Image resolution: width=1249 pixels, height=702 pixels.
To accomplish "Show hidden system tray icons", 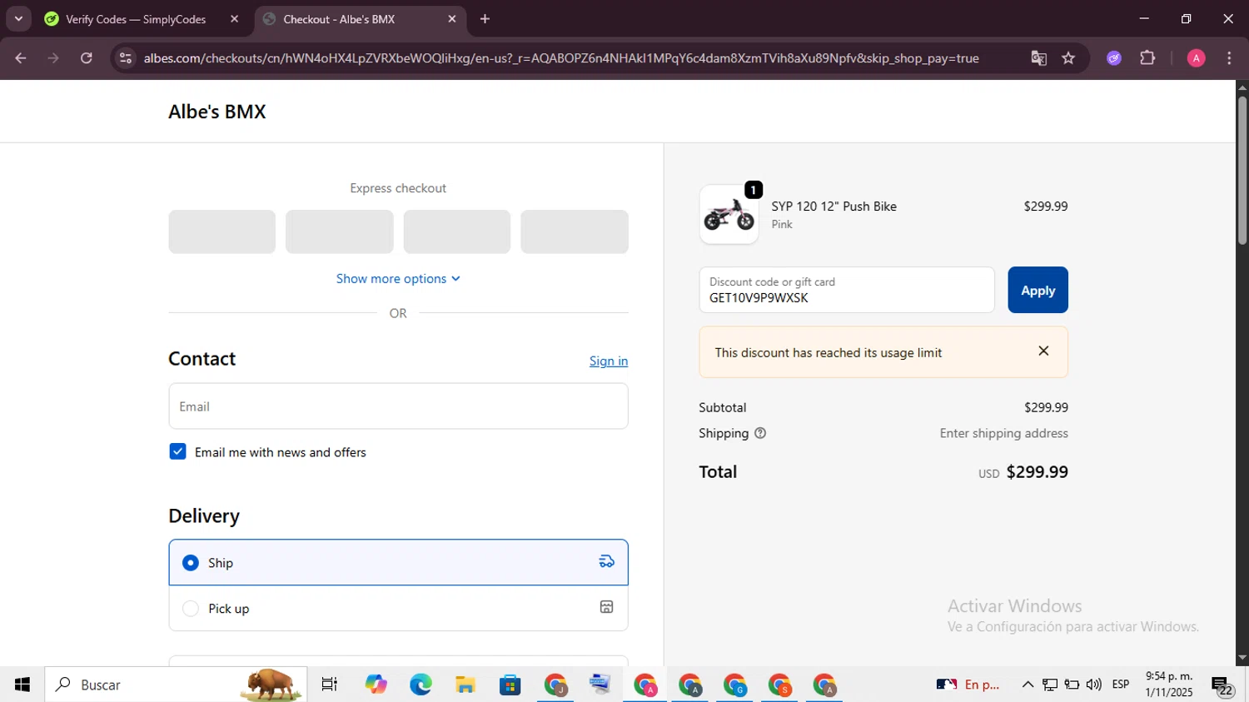I will click(x=1028, y=685).
